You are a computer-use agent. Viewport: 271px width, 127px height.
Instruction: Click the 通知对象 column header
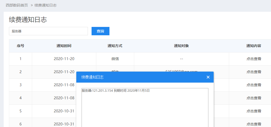coord(181,46)
